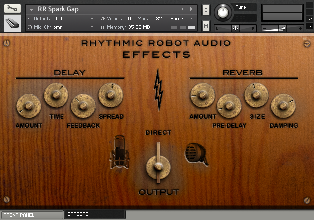The width and height of the screenshot is (314, 220).
Task: Toggle the AUX sends button
Action: (309, 19)
